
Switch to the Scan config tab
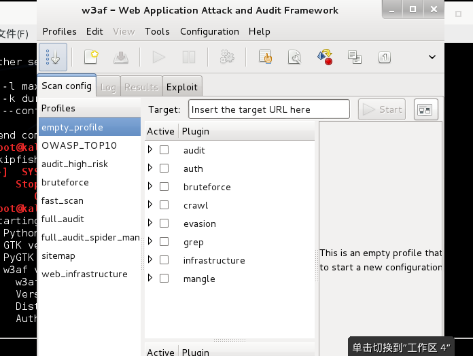point(67,86)
